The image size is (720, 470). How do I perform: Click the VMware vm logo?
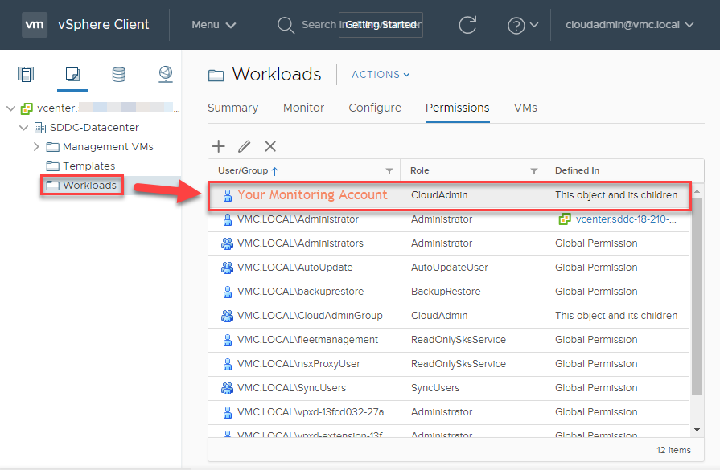pos(35,24)
